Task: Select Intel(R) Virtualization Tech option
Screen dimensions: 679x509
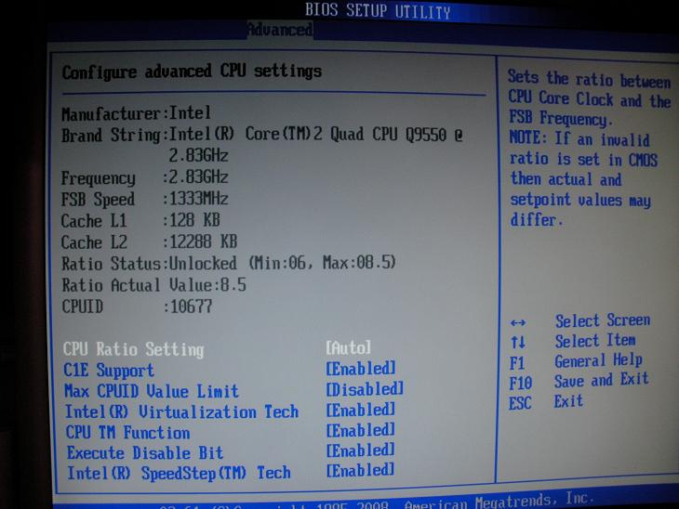Action: (x=182, y=411)
